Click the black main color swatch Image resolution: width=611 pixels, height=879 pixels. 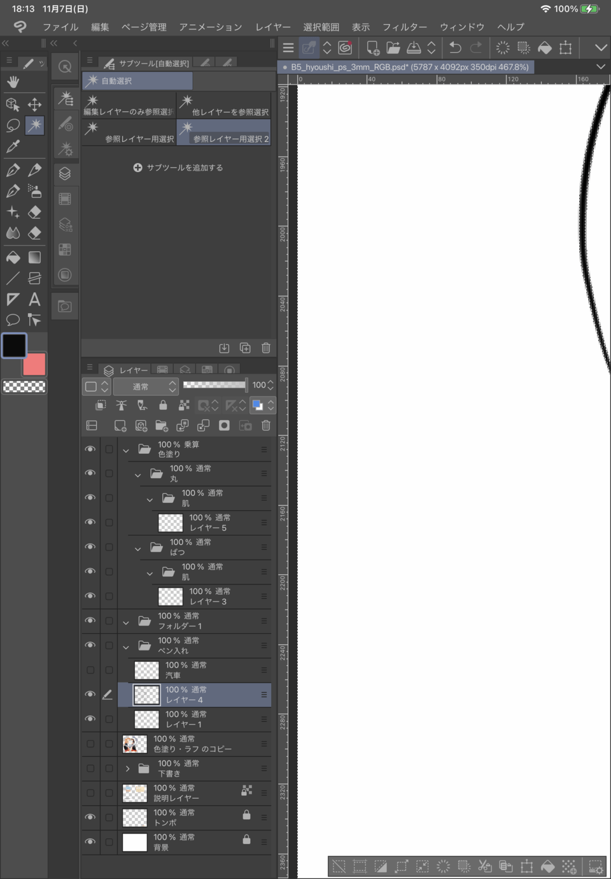[14, 346]
